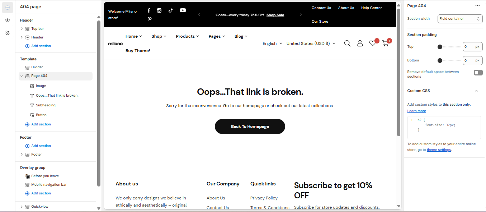486x212 pixels.
Task: Open the Page 404 more options menu
Action: coord(477,6)
